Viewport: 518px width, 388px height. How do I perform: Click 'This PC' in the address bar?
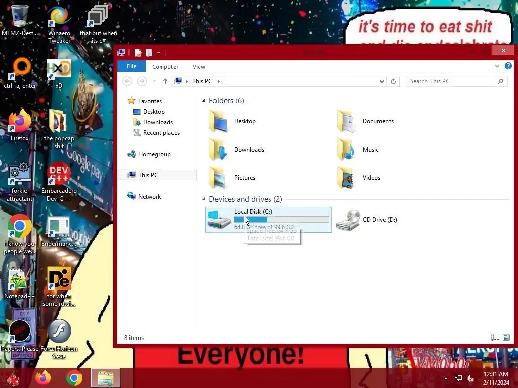pos(202,81)
